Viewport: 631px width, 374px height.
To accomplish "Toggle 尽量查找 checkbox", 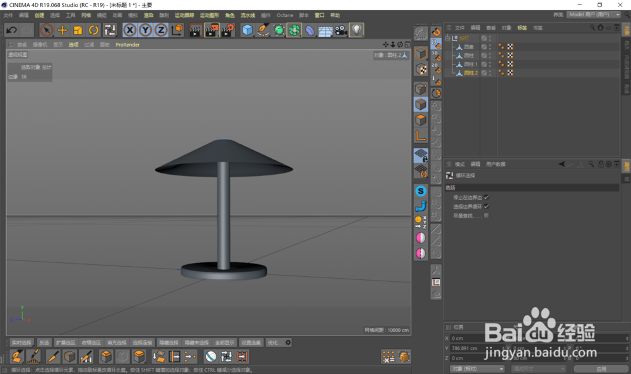I will [x=486, y=216].
